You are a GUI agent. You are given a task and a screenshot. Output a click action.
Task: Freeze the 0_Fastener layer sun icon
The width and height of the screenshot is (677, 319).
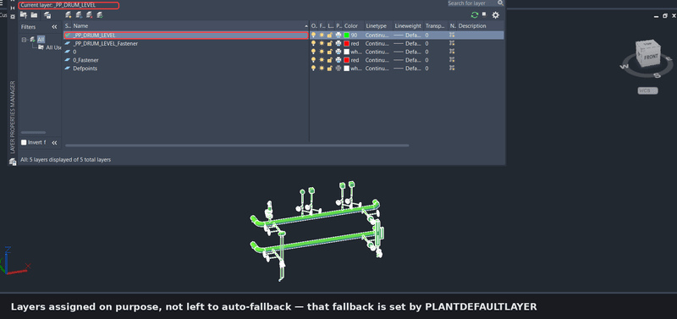coord(322,60)
